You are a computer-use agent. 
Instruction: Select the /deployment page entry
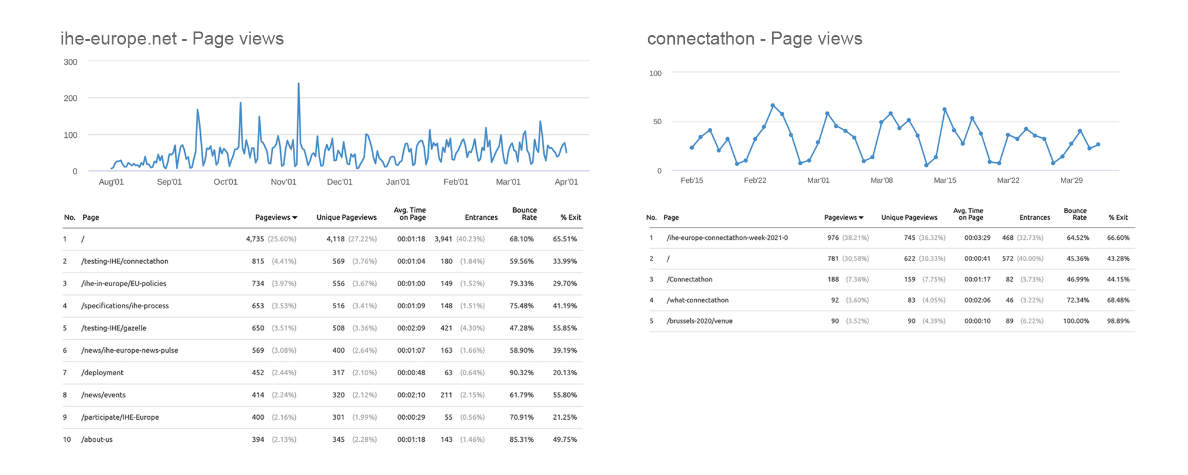[x=102, y=373]
